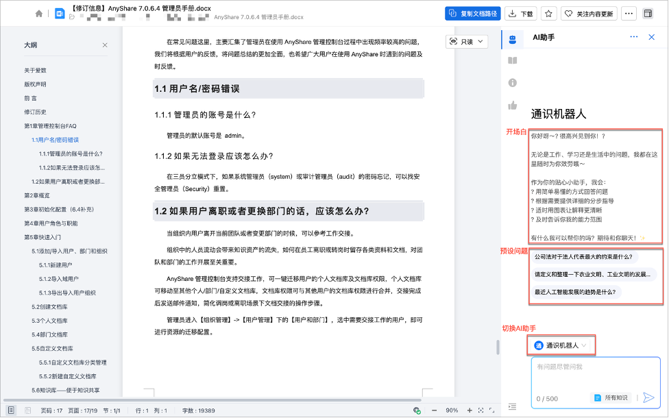The image size is (669, 418).
Task: Send the question with the paper-plane icon
Action: click(648, 398)
